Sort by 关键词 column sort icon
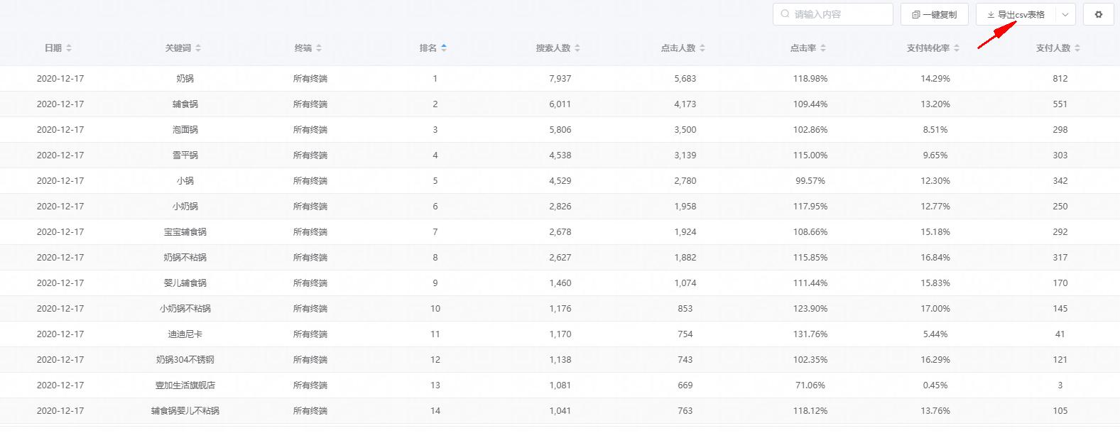Screen dimensions: 1120x438 tap(198, 48)
